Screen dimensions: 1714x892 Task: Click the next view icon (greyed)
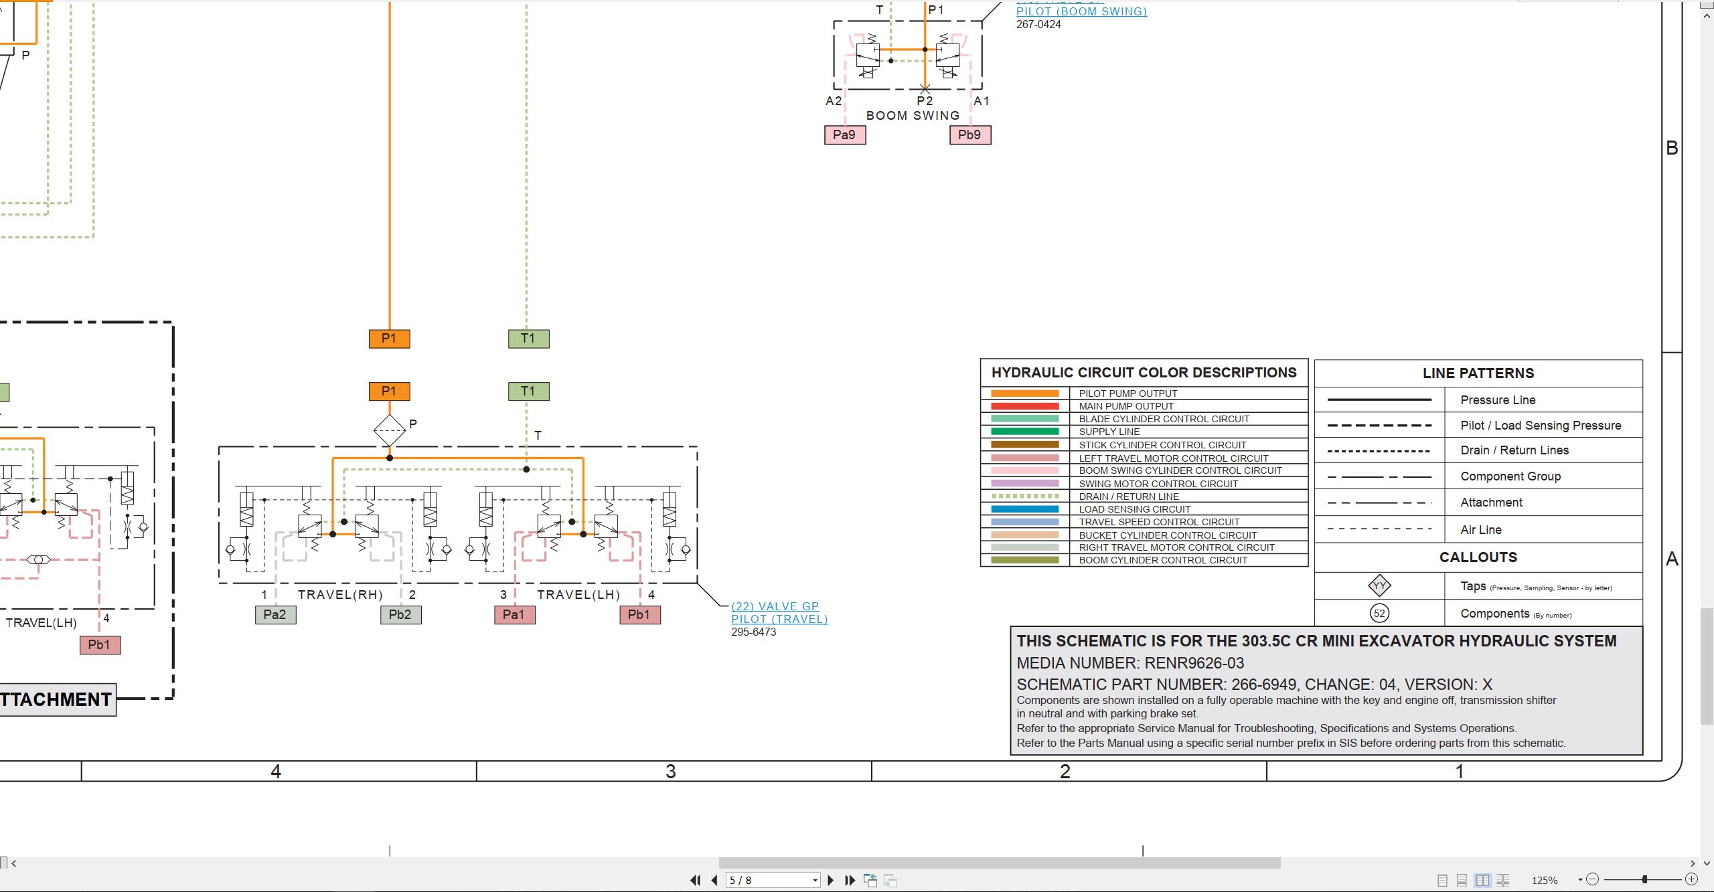pos(890,881)
